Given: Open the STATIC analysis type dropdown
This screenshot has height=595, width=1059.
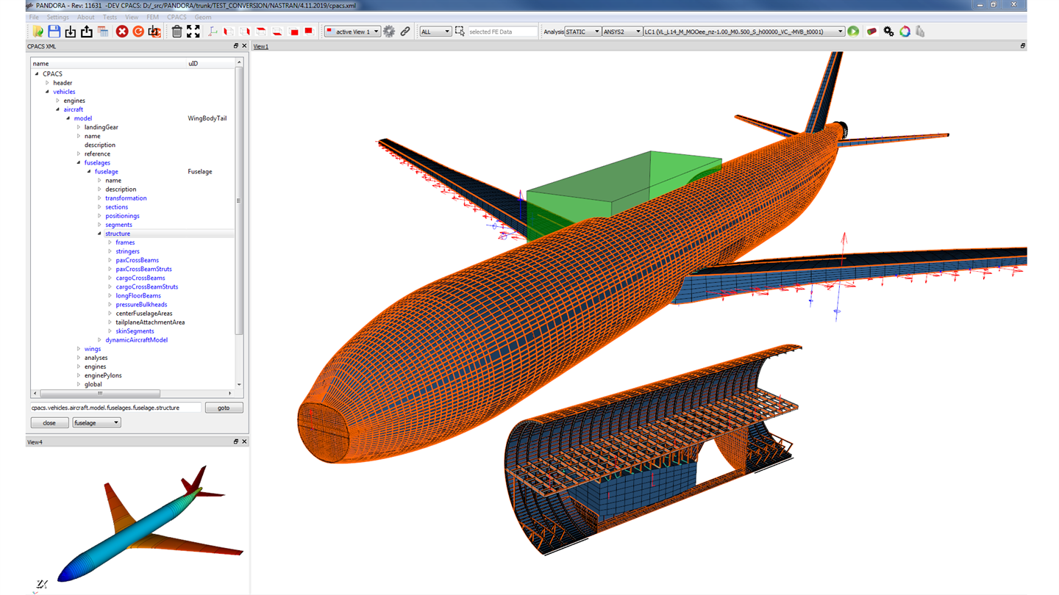Looking at the screenshot, I should tap(582, 32).
